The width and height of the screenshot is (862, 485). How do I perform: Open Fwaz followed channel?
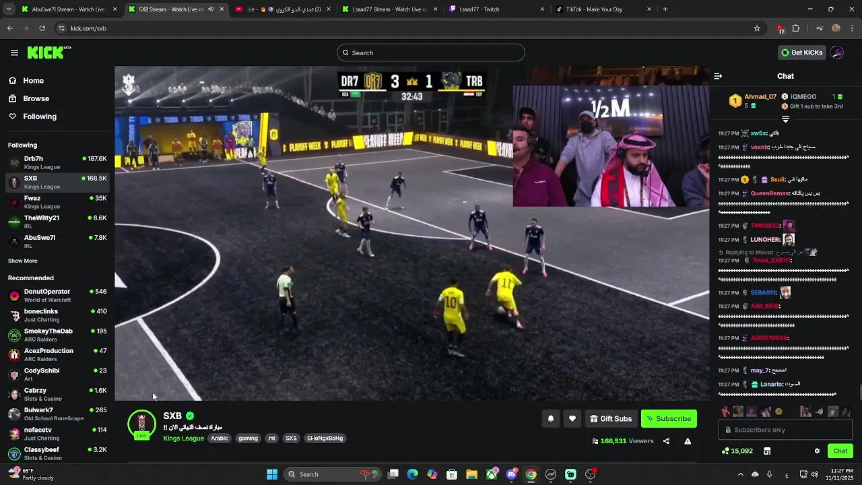click(57, 202)
